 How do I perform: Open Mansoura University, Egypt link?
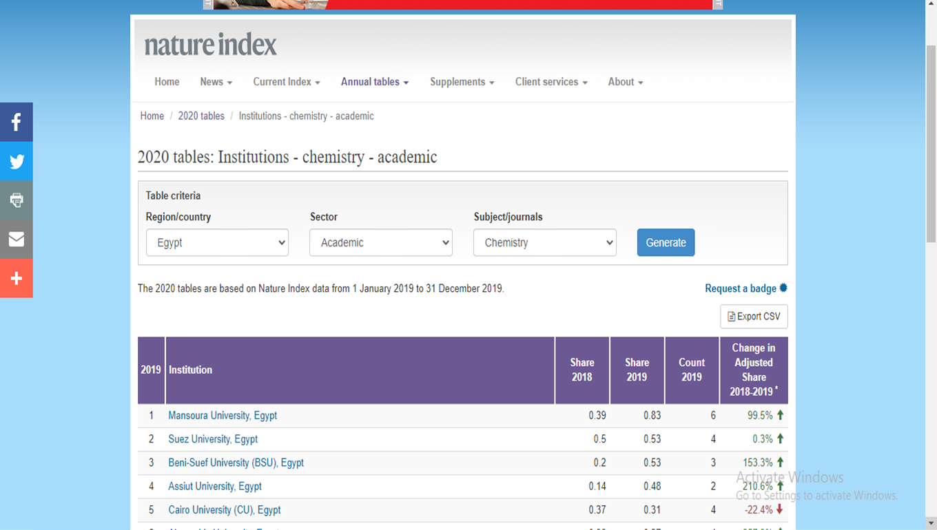pos(223,416)
